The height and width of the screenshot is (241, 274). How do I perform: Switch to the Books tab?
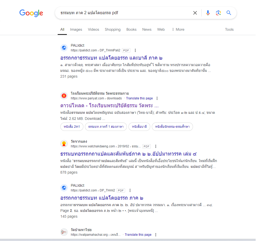point(131,29)
